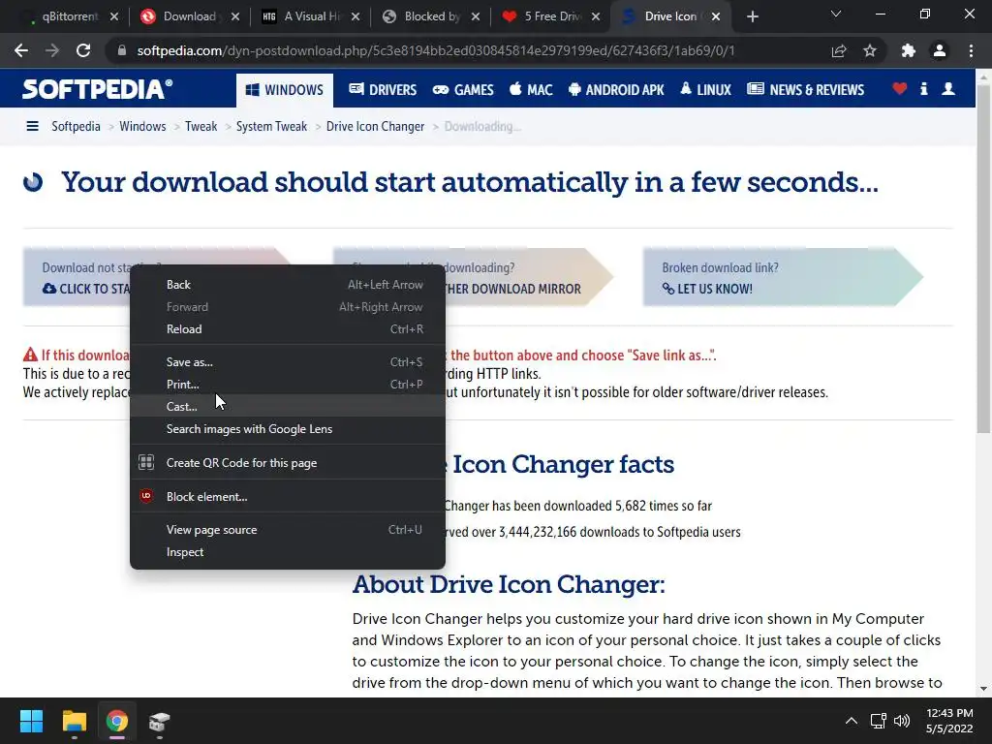Choose Save as... in the context menu
Viewport: 992px width, 744px height.
[287, 362]
